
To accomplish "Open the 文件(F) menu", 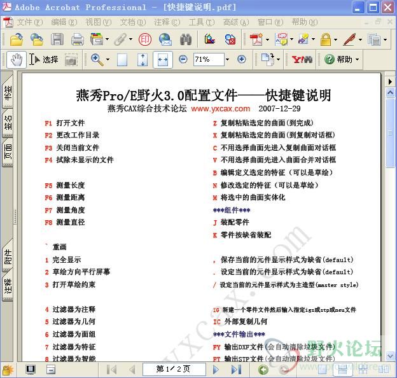I will point(30,22).
